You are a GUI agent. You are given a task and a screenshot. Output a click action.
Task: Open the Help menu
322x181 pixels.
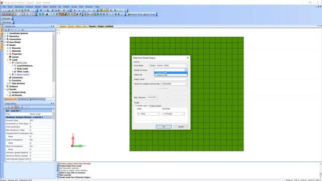(x=97, y=7)
